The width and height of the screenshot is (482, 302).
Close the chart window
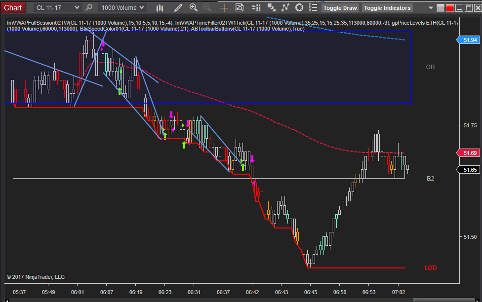(478, 8)
